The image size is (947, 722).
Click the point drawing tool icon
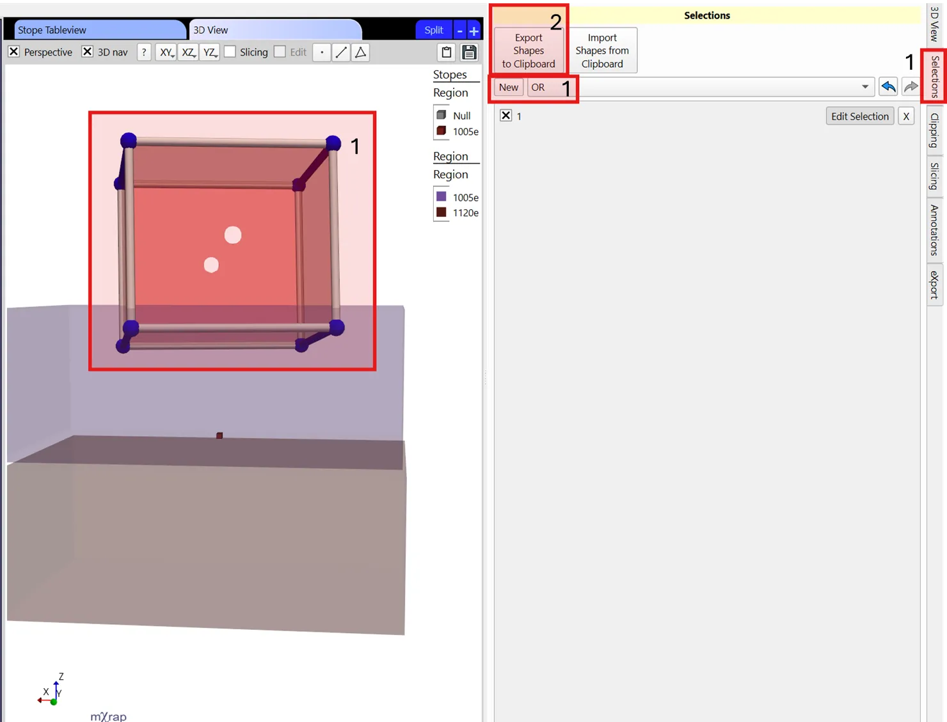322,52
